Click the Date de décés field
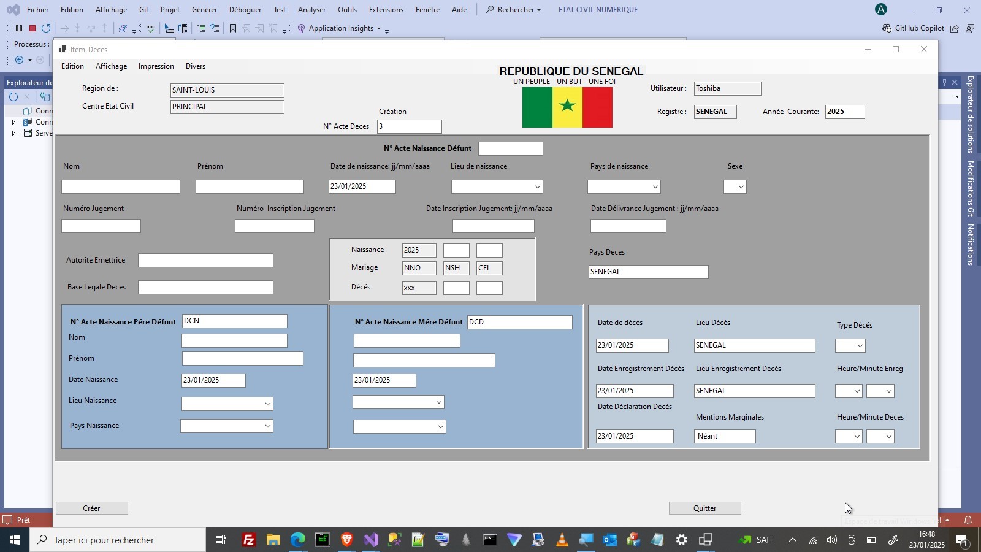Screen dimensions: 981x552 (632, 346)
